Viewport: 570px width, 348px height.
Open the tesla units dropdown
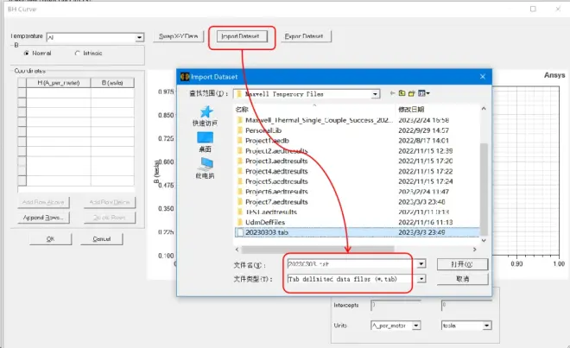487,326
